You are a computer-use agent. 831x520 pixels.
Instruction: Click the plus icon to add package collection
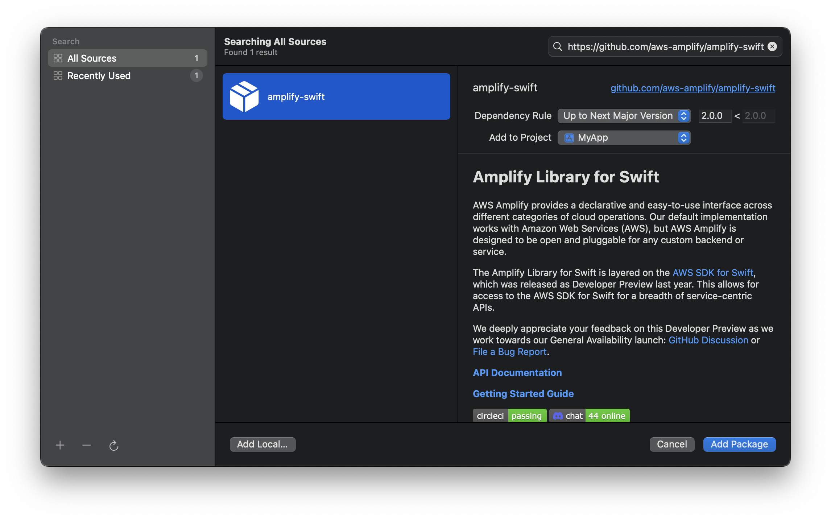pyautogui.click(x=60, y=445)
